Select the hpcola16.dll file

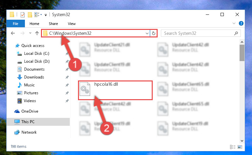[115, 90]
